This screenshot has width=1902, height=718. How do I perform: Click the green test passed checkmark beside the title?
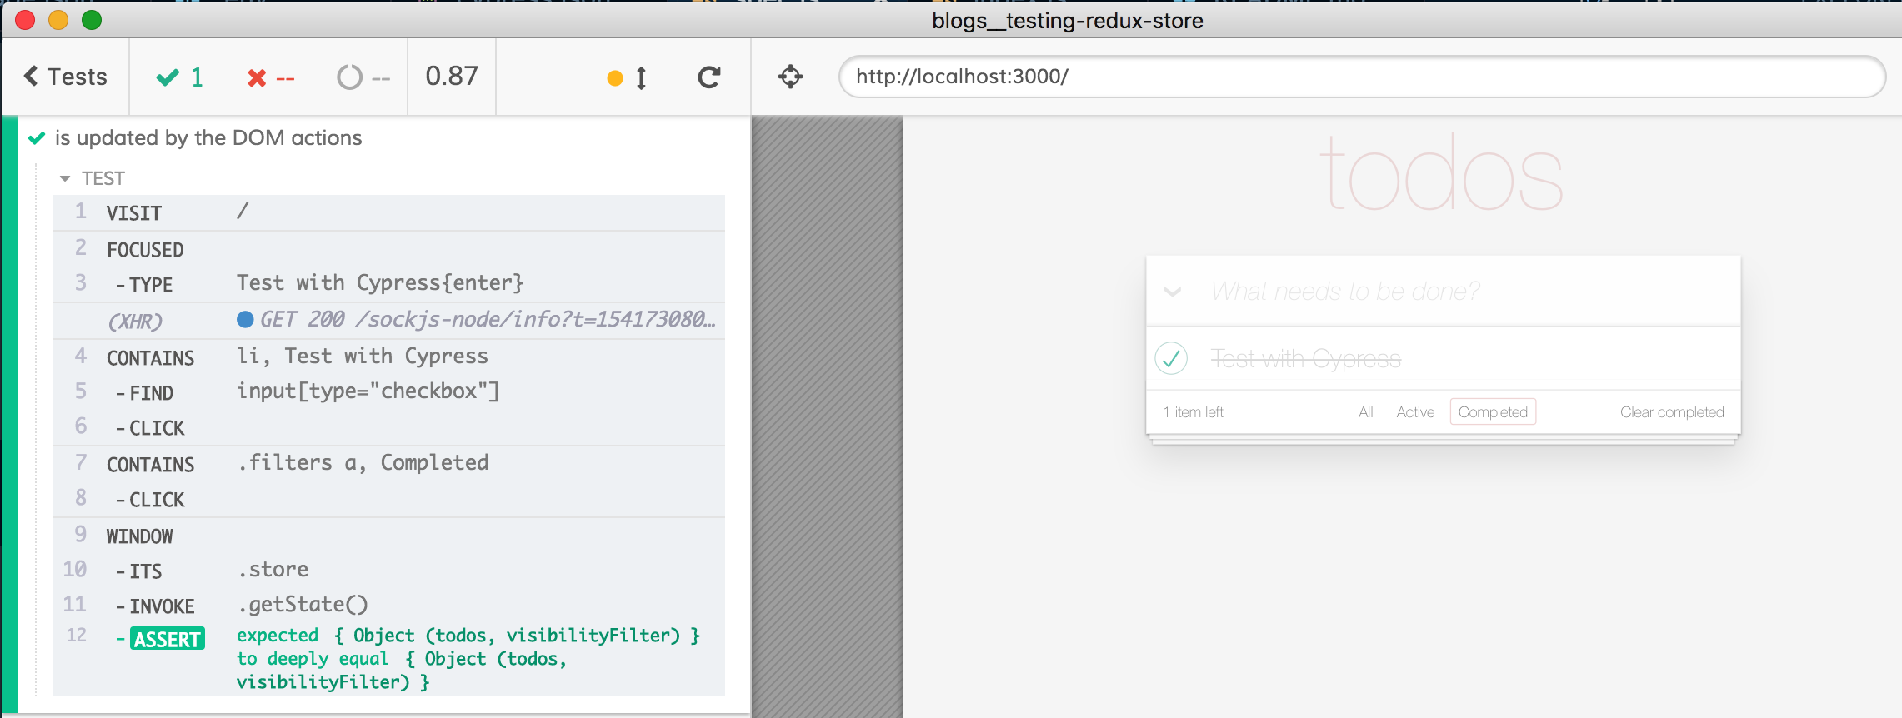tap(37, 137)
